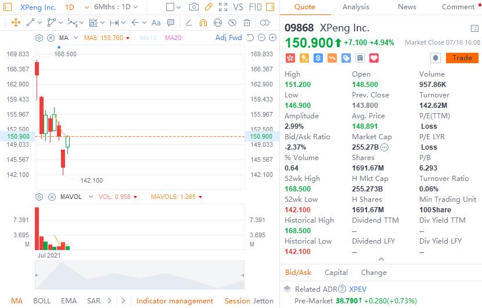Zoom out the chart with minus icon

click(x=261, y=38)
